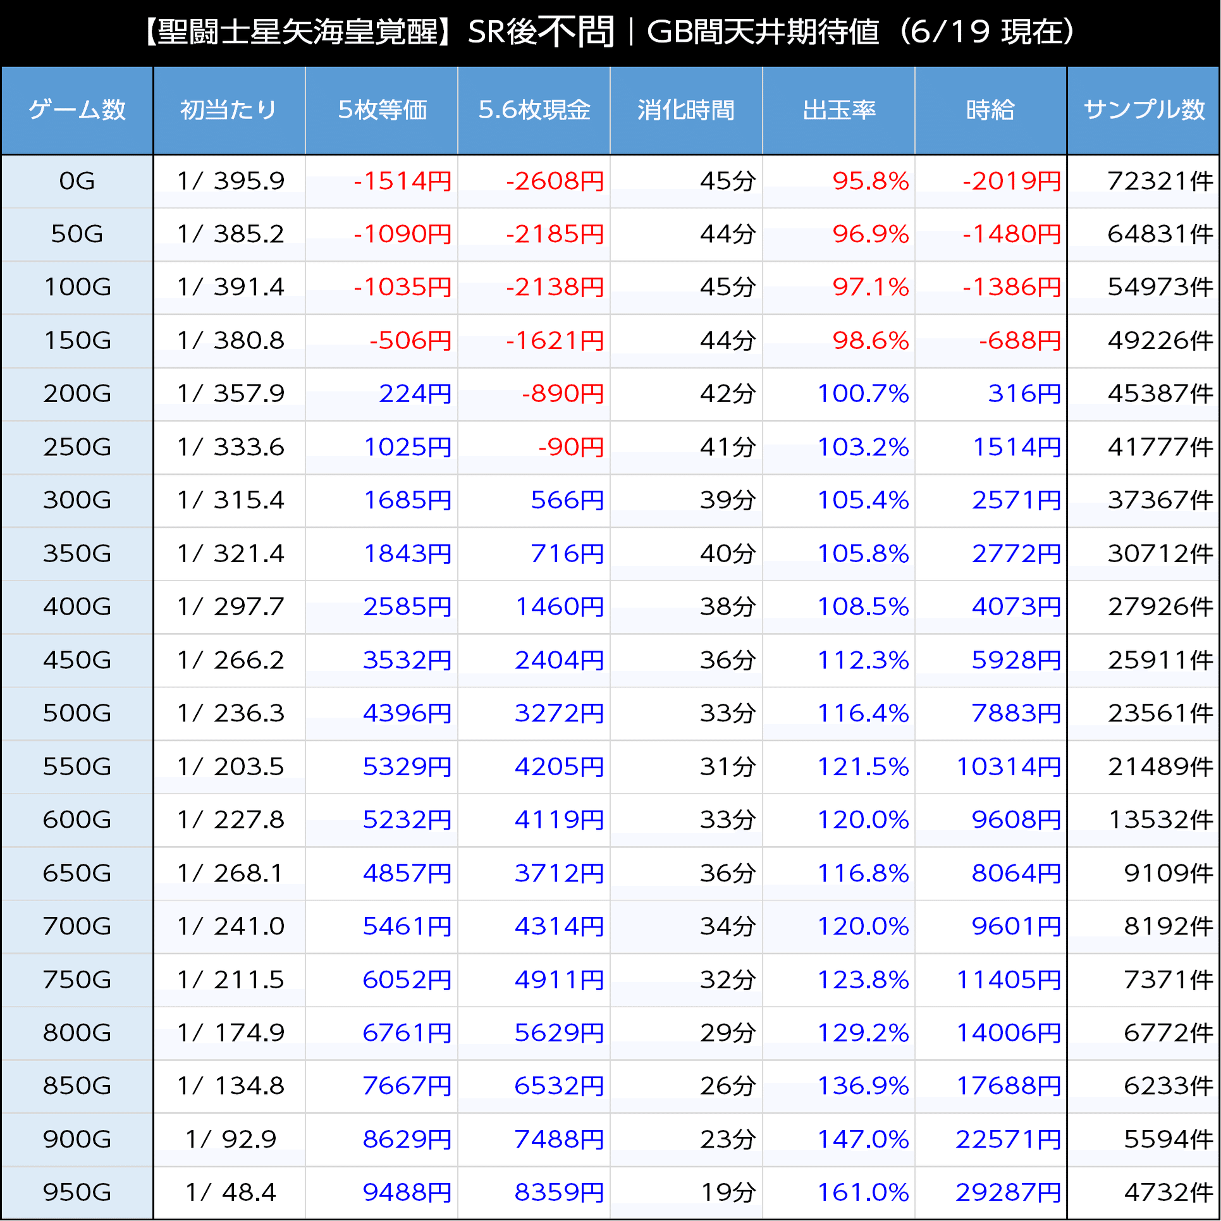Image resolution: width=1221 pixels, height=1221 pixels.
Task: Click the table title text
Action: tap(610, 32)
